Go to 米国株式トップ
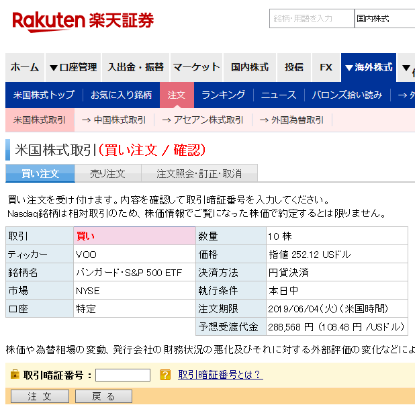Viewport: 417px width, 405px height. pos(44,95)
